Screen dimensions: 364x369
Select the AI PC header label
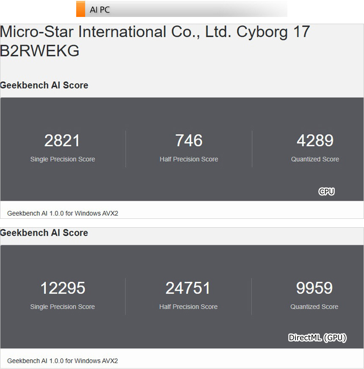[100, 10]
